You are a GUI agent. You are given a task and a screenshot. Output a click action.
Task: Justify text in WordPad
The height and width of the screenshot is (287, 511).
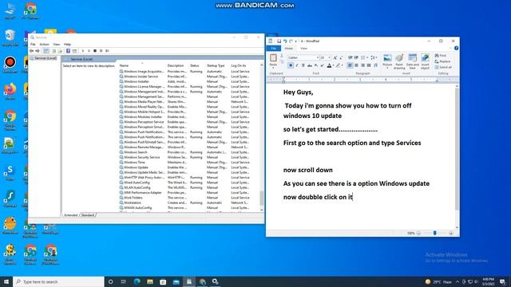point(369,65)
